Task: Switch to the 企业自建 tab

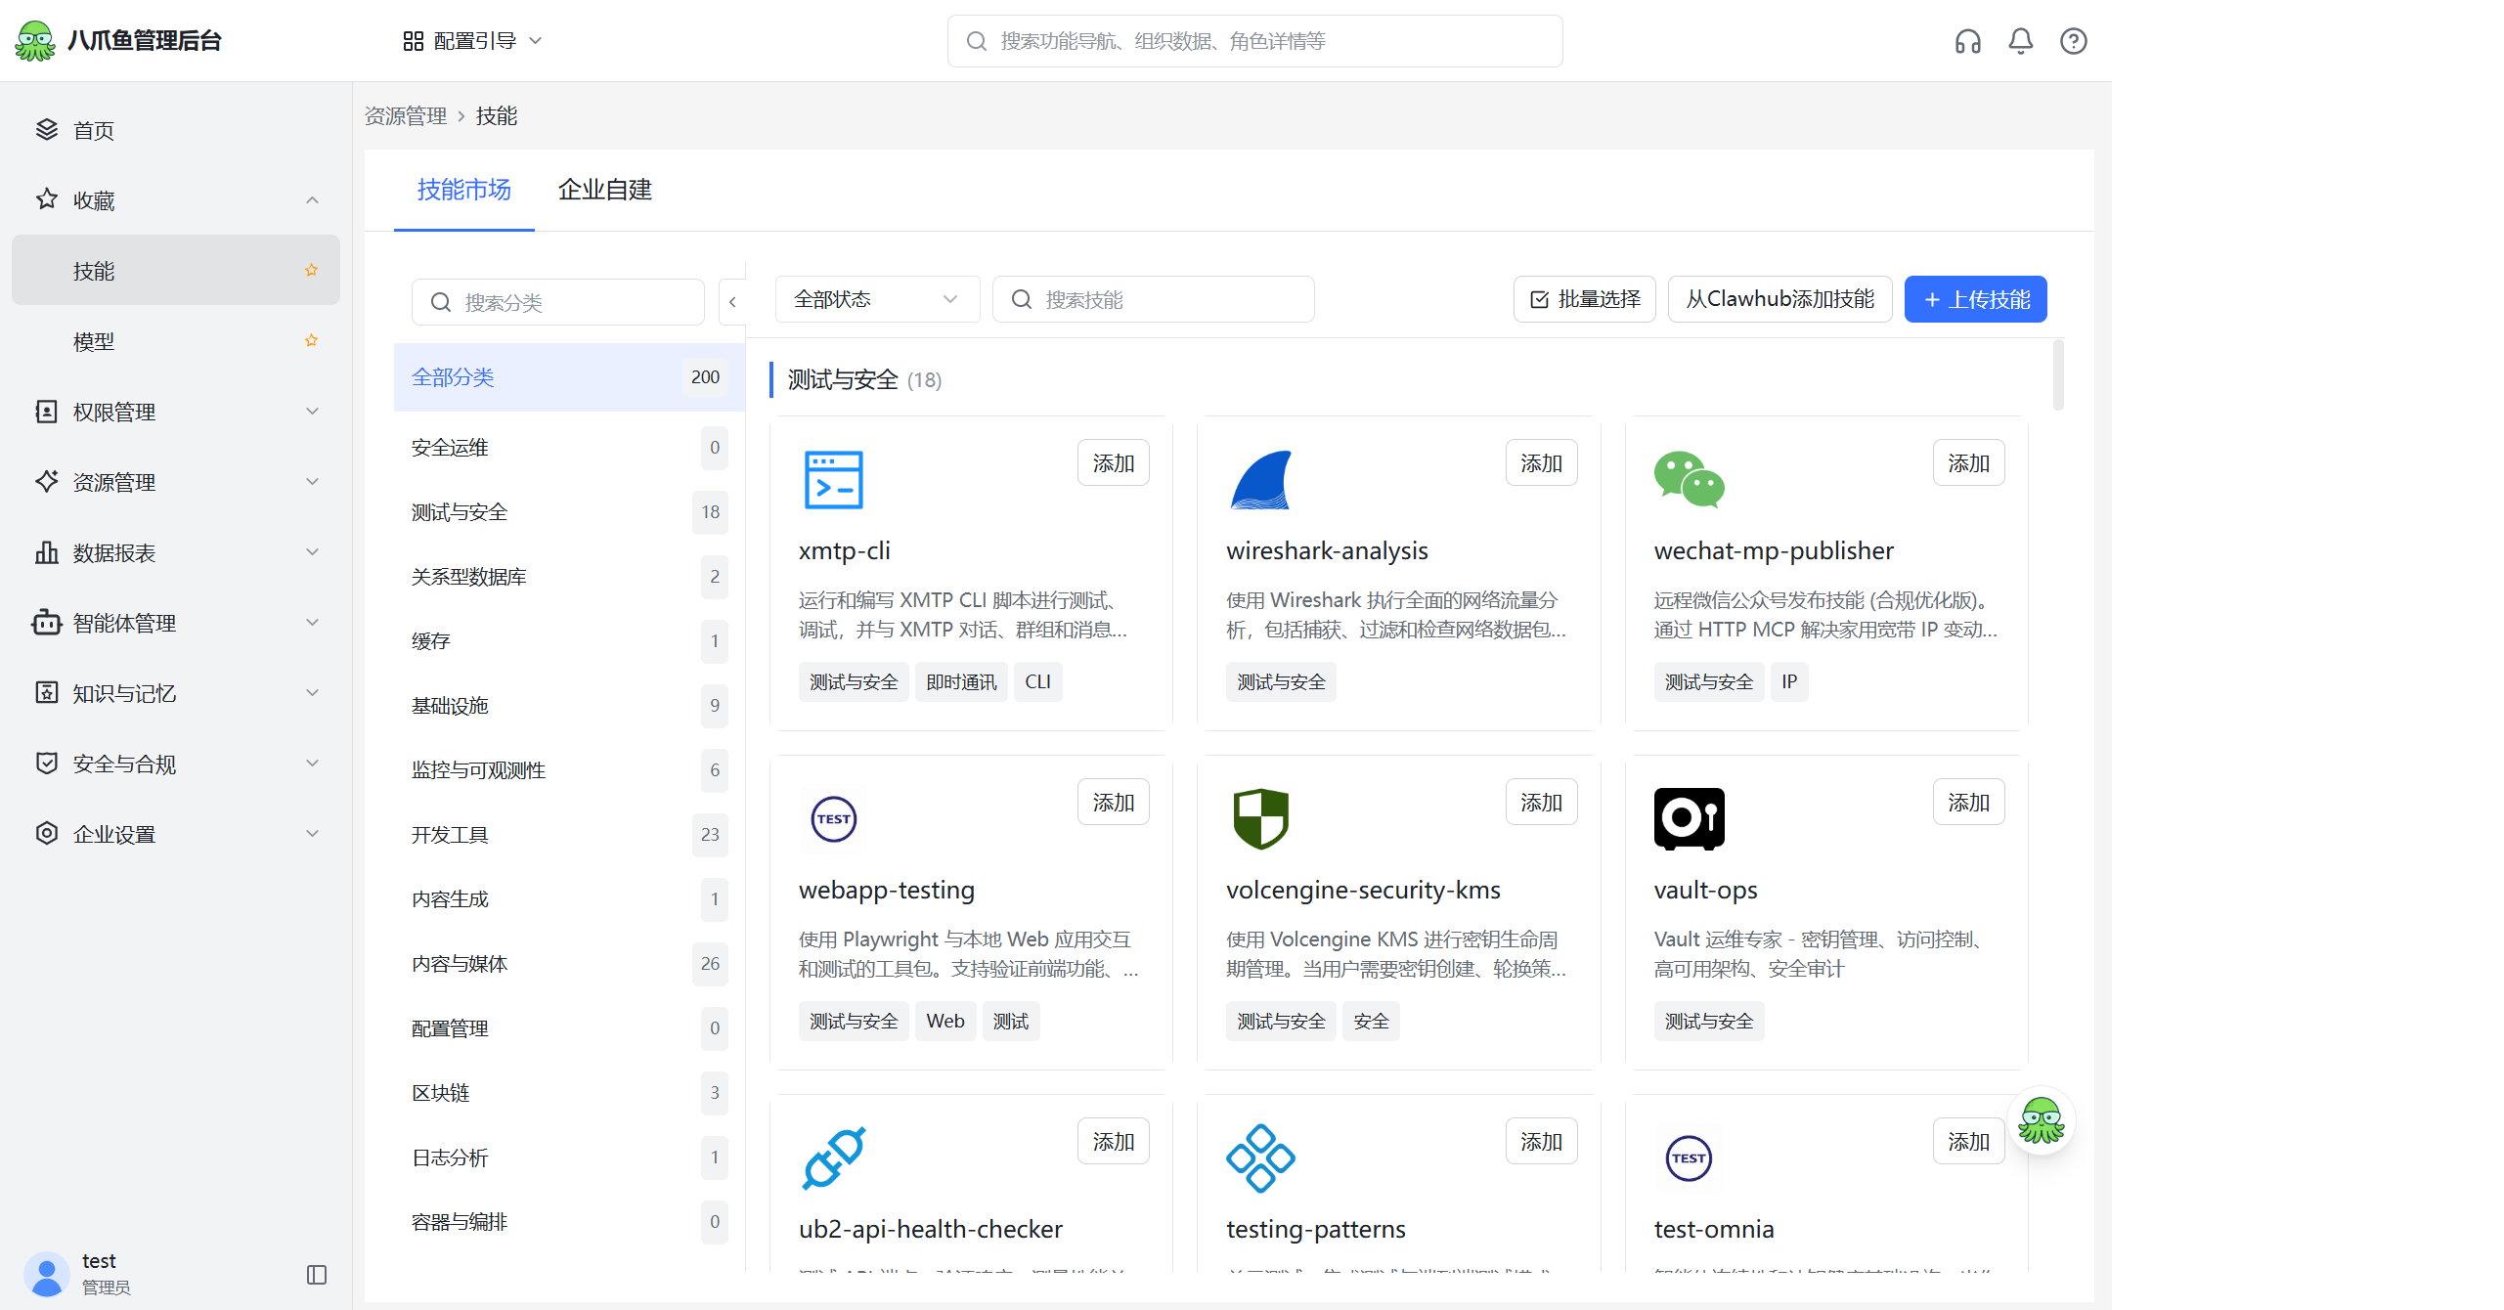Action: point(605,190)
